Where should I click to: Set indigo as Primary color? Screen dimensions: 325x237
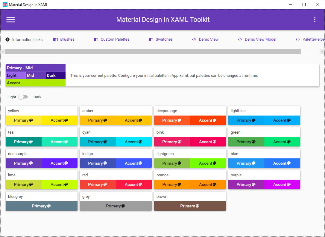click(x=98, y=163)
